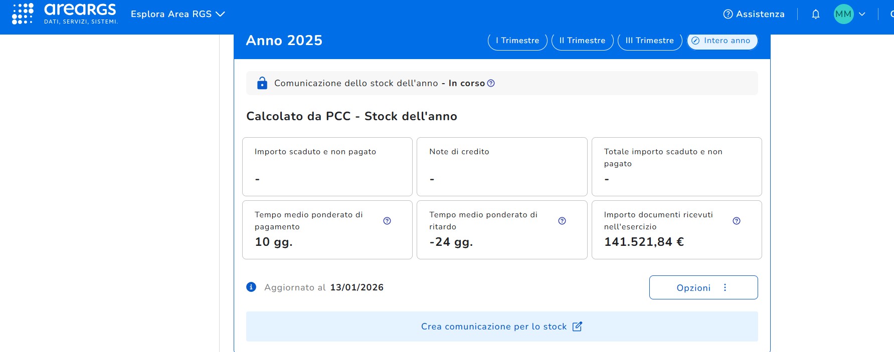Click the notification bell icon
The width and height of the screenshot is (894, 352).
[x=816, y=14]
